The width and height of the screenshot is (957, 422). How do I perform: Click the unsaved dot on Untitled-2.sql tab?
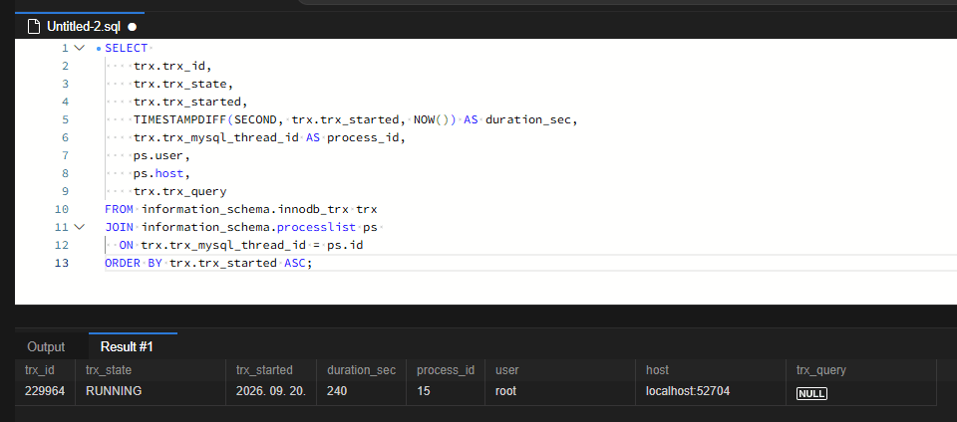pos(133,27)
